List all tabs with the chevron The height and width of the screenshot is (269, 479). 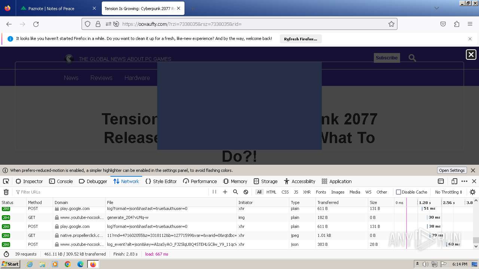(436, 8)
